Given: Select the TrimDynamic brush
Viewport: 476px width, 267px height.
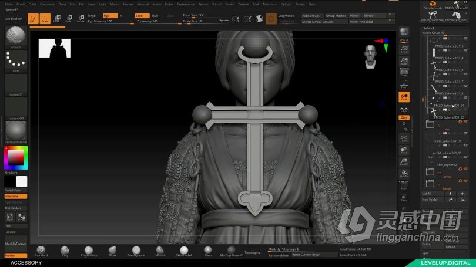Looking at the screenshot, I should click(136, 251).
